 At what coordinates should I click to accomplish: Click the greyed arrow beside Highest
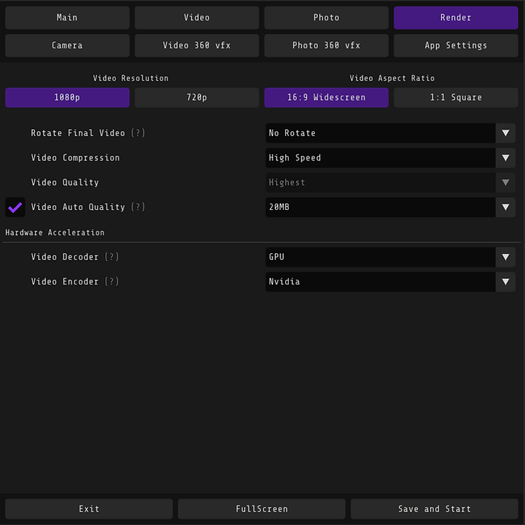point(505,182)
